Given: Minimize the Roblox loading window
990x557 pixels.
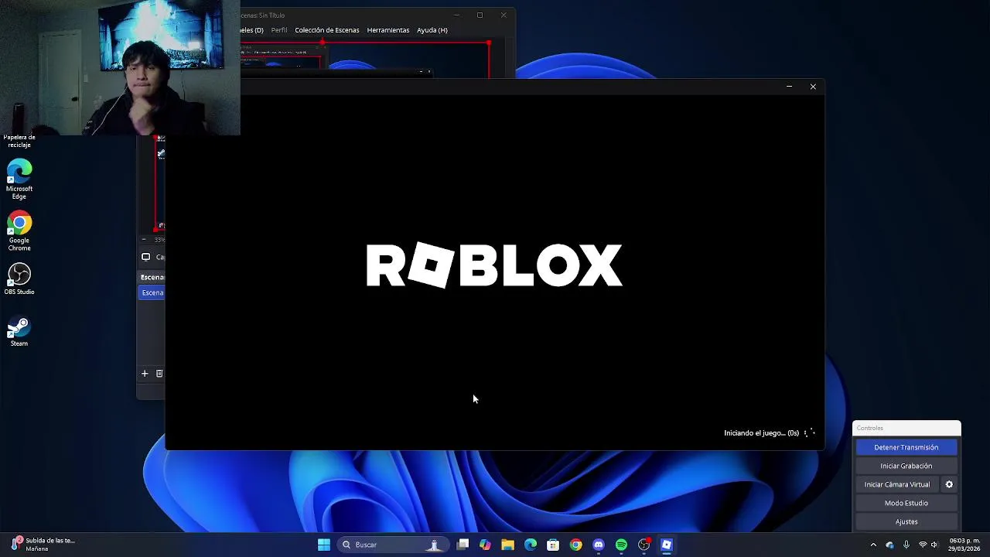Looking at the screenshot, I should click(789, 87).
